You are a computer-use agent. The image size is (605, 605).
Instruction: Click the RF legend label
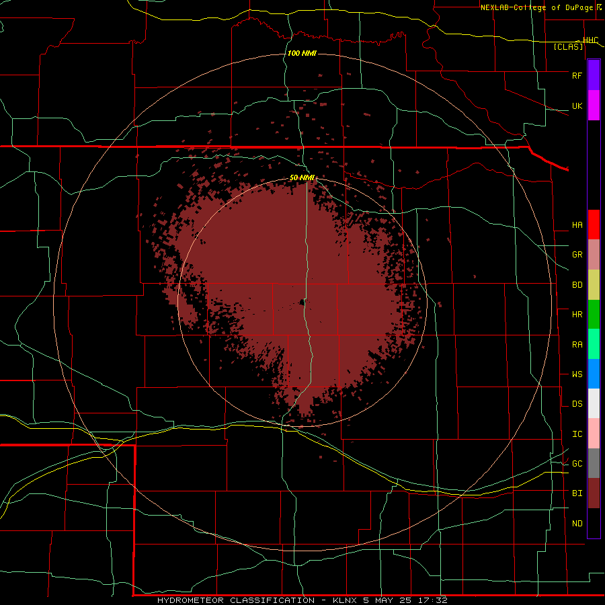coord(577,75)
